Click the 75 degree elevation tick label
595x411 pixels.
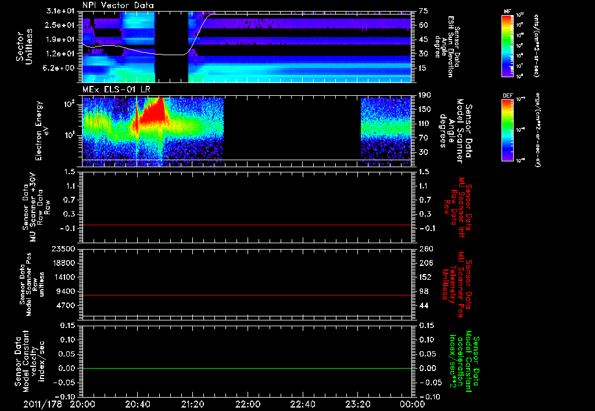(423, 11)
